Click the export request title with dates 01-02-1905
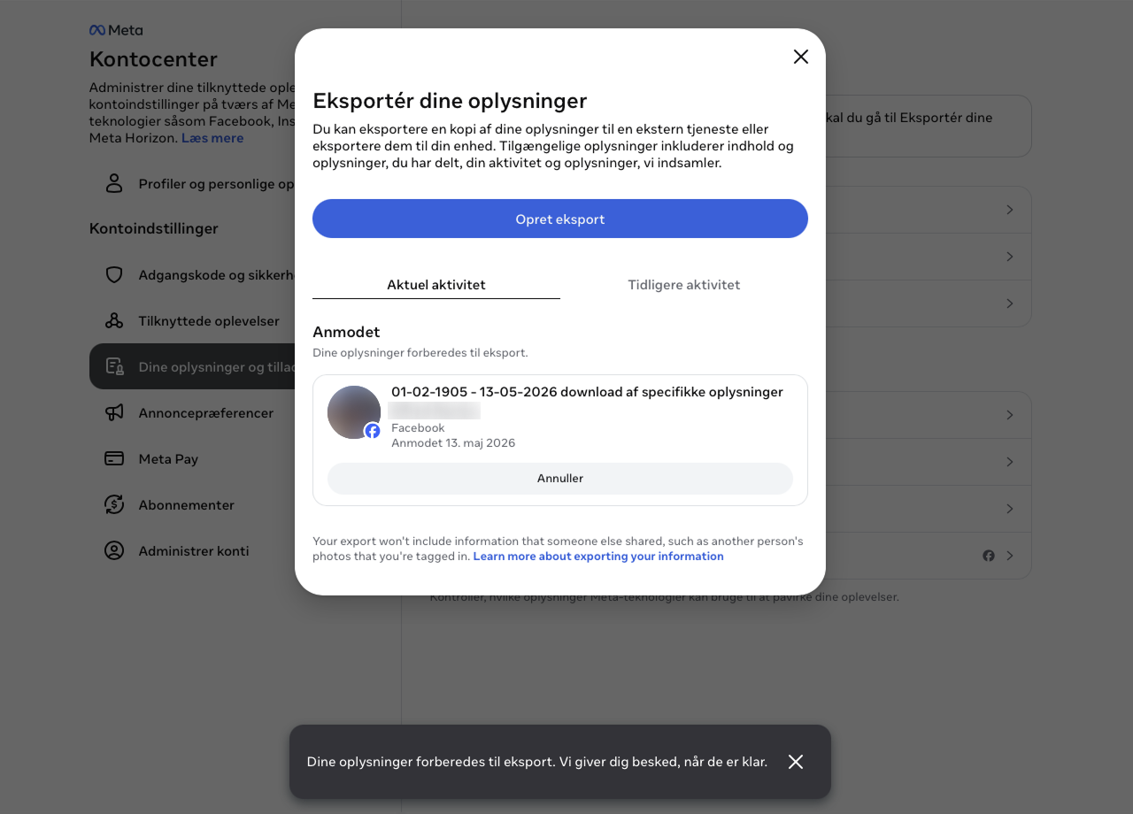Screen dimensions: 1133x814 click(x=587, y=392)
